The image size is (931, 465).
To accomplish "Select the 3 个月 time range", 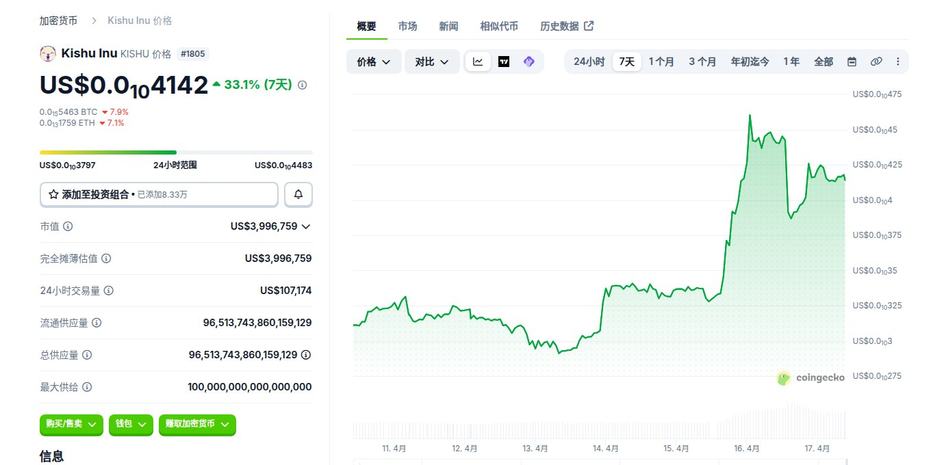I will point(702,62).
